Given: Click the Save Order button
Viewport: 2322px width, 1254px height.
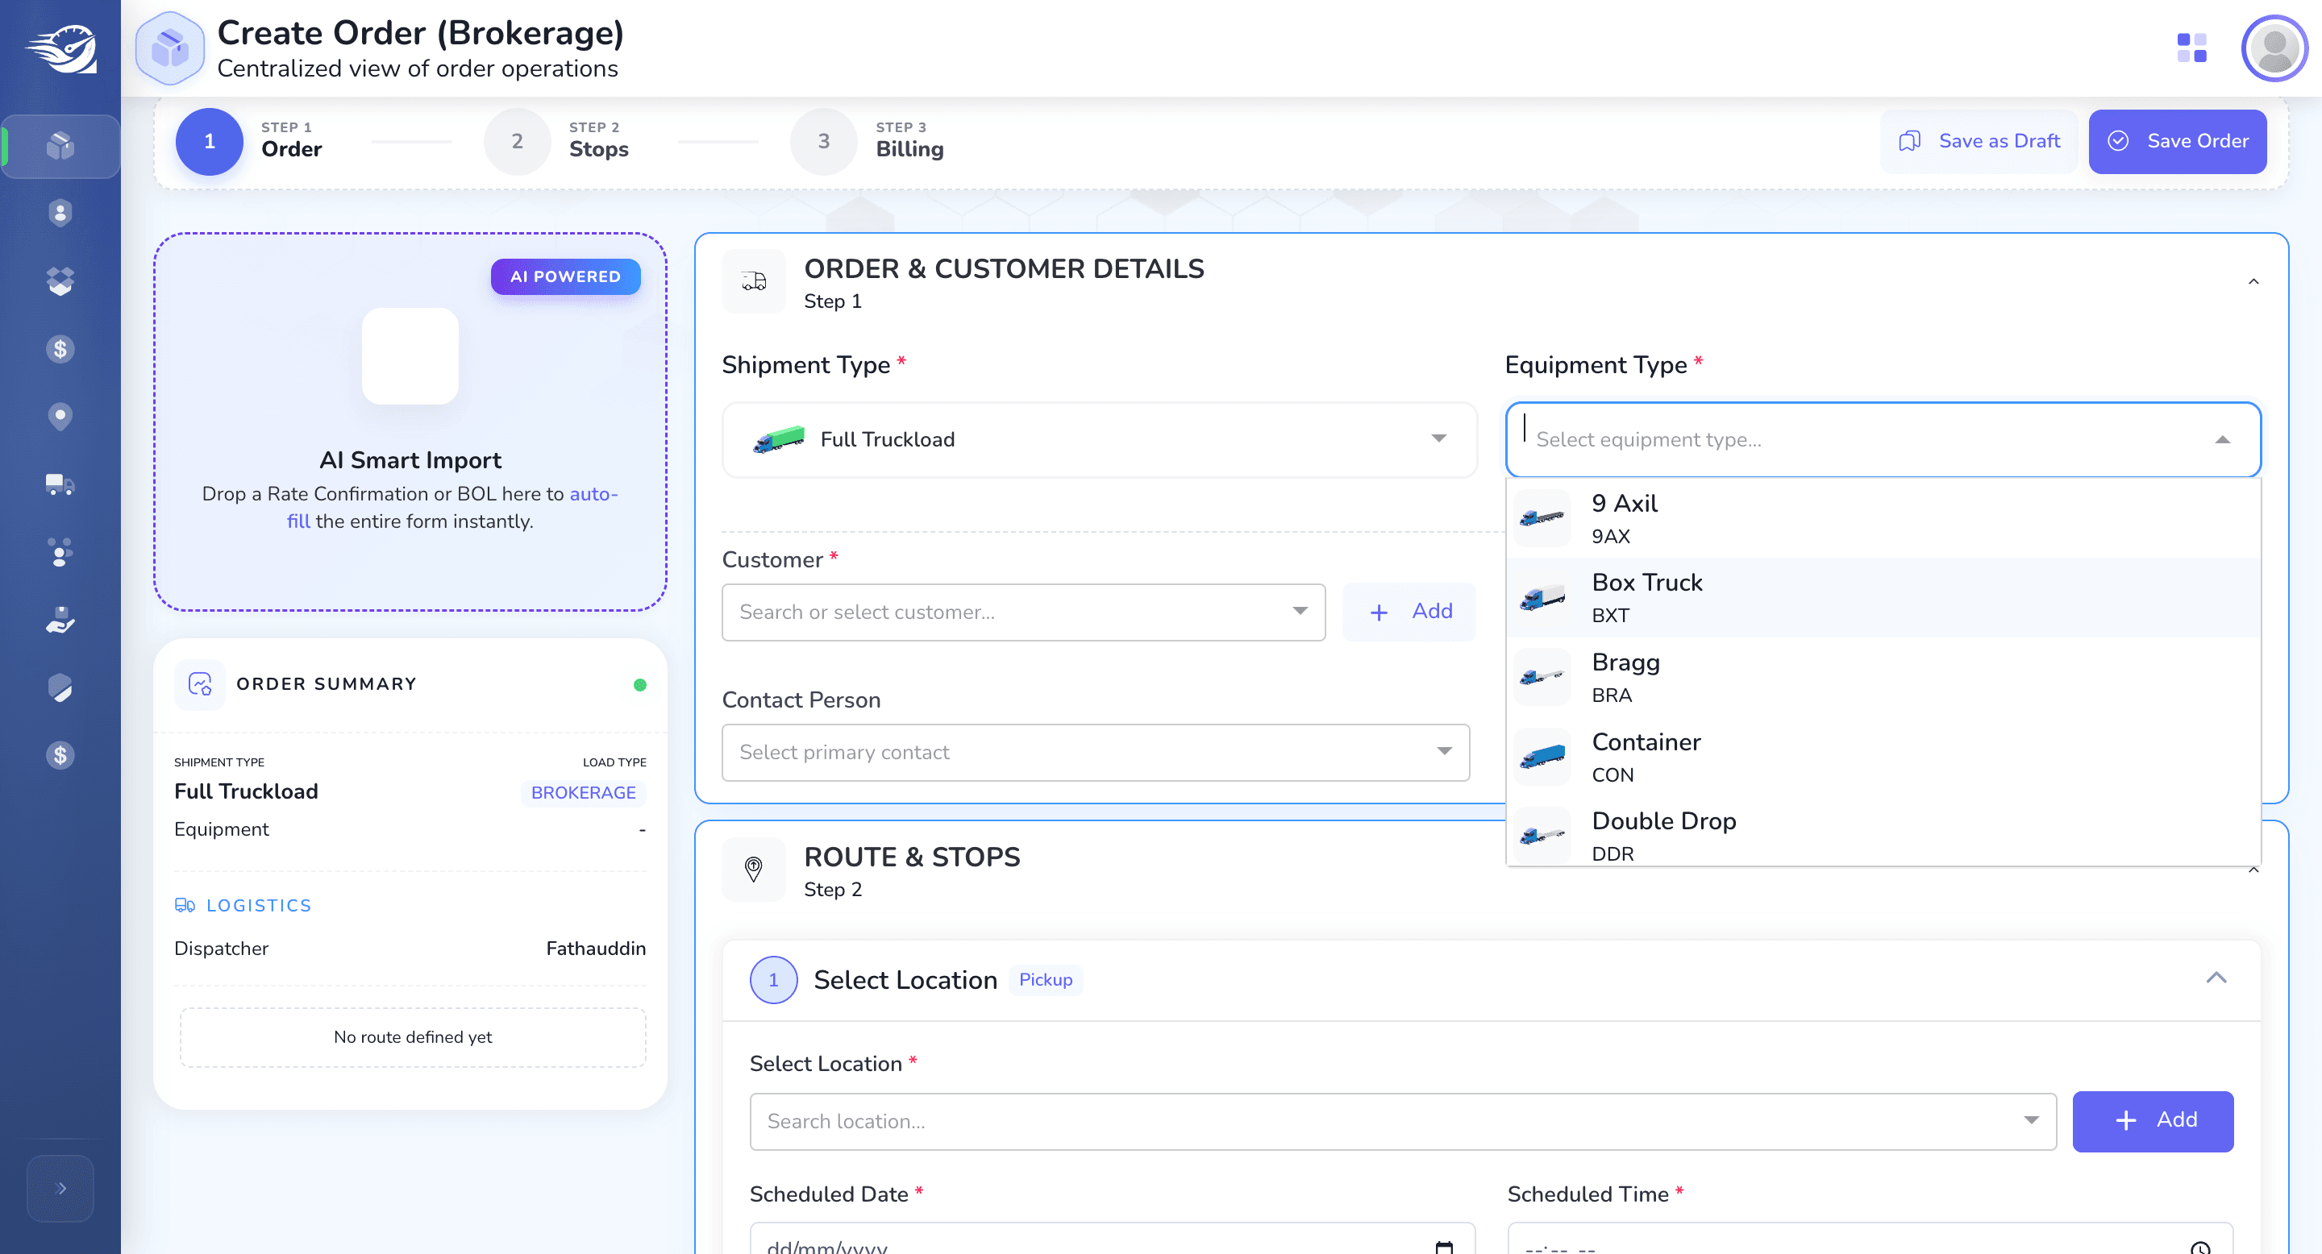Looking at the screenshot, I should click(2177, 141).
